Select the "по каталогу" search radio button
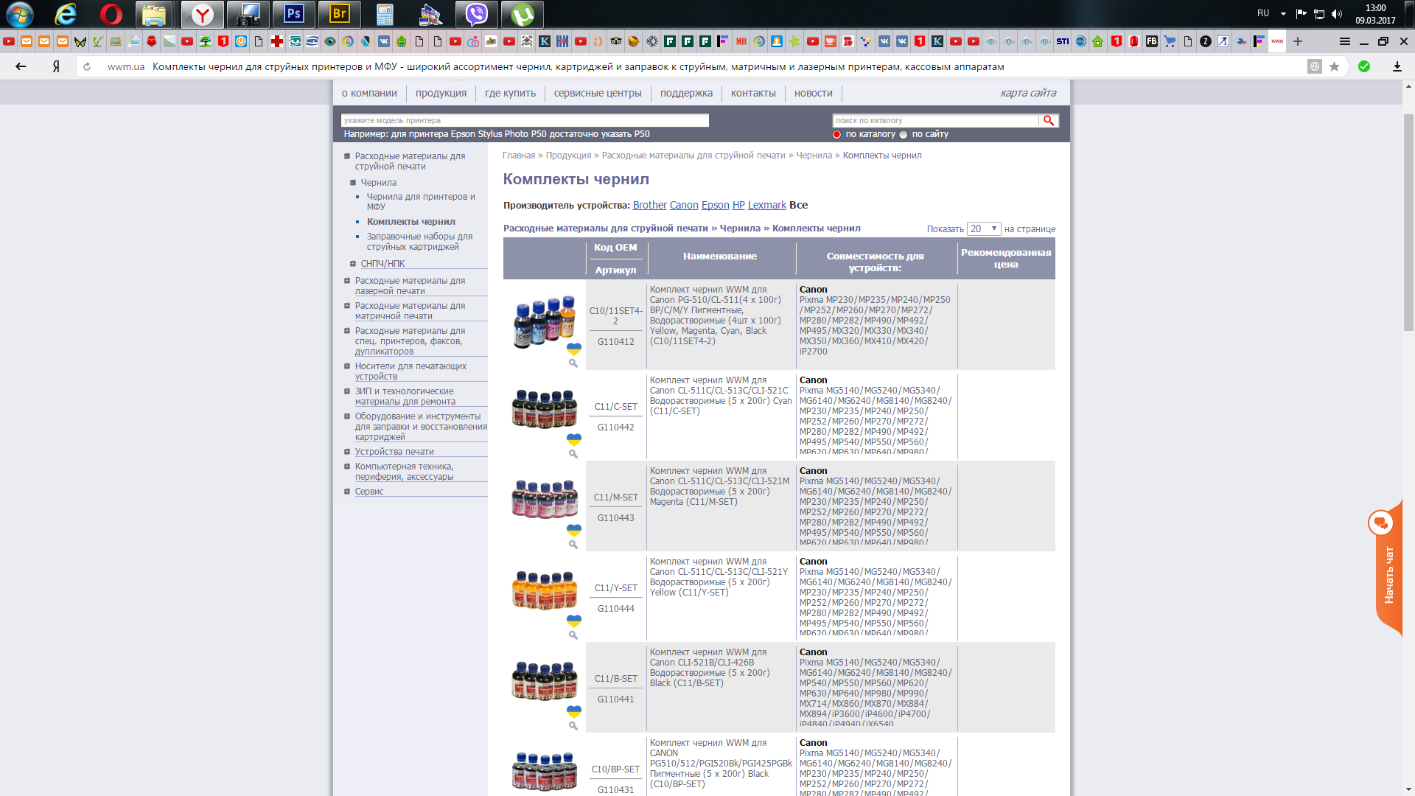This screenshot has width=1415, height=796. pyautogui.click(x=836, y=134)
